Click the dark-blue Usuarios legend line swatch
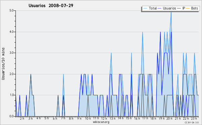Viewport: 202px width, 125px height. (160, 8)
